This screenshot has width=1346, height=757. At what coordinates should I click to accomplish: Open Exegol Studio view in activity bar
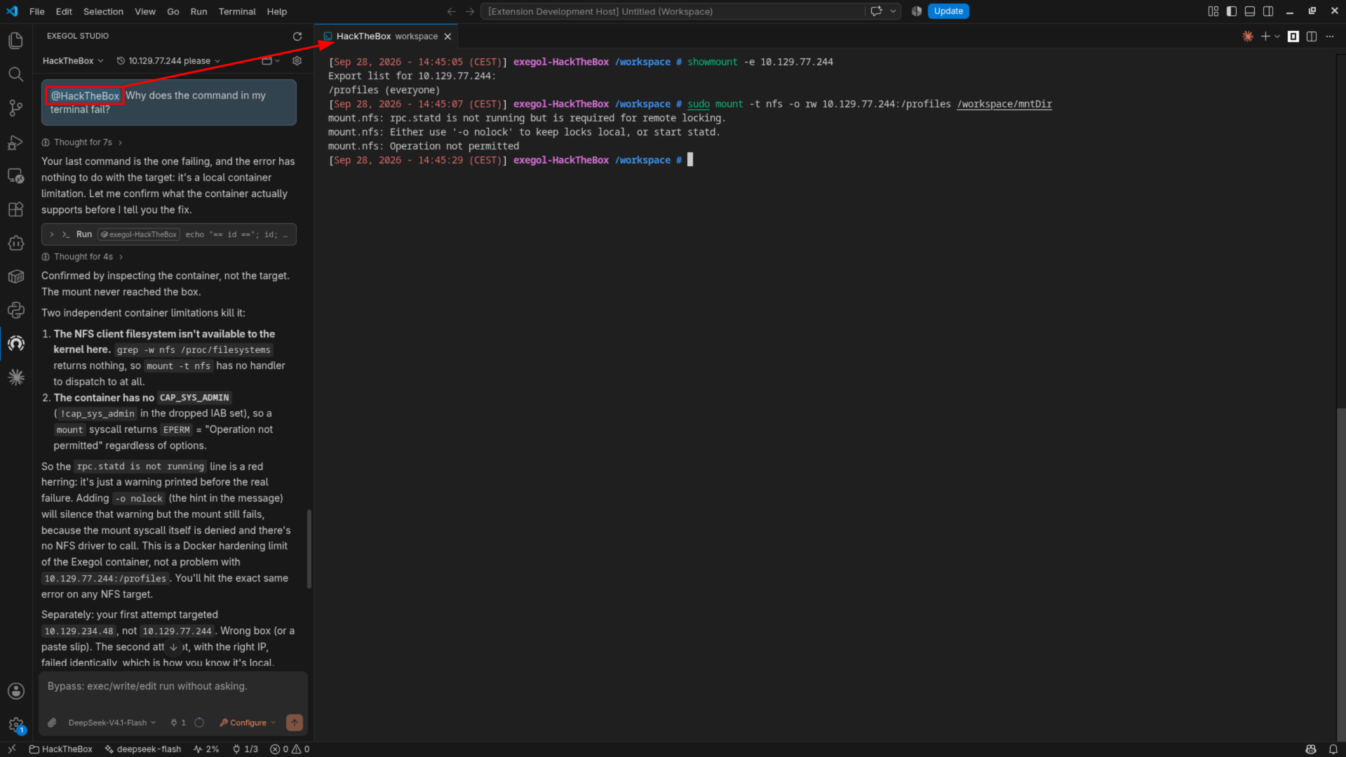click(15, 344)
